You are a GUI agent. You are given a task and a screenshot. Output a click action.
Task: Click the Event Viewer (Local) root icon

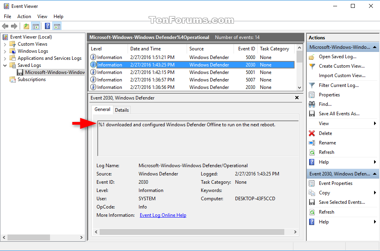point(6,37)
